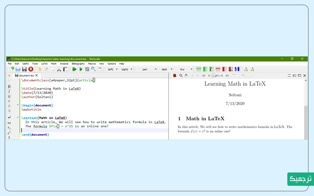The height and width of the screenshot is (196, 314).
Task: Select the hand pan tool in the PDF viewer
Action: coord(186,75)
